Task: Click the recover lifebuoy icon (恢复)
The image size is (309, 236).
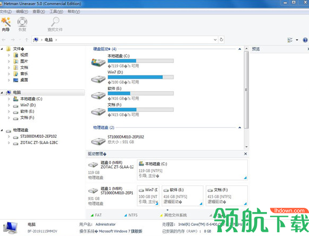Action: 22,24
